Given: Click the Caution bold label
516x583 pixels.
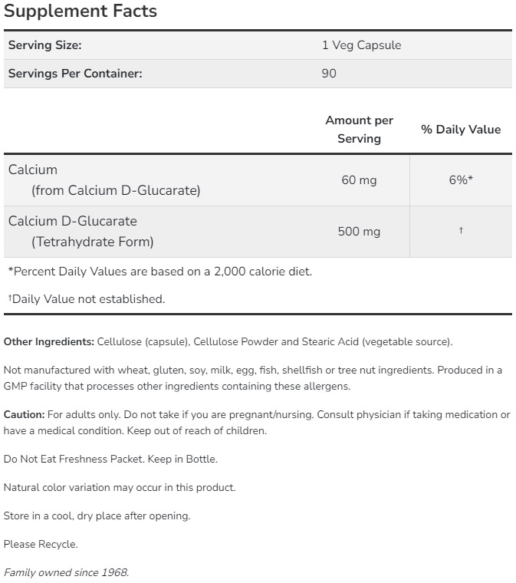Looking at the screenshot, I should (x=24, y=414).
